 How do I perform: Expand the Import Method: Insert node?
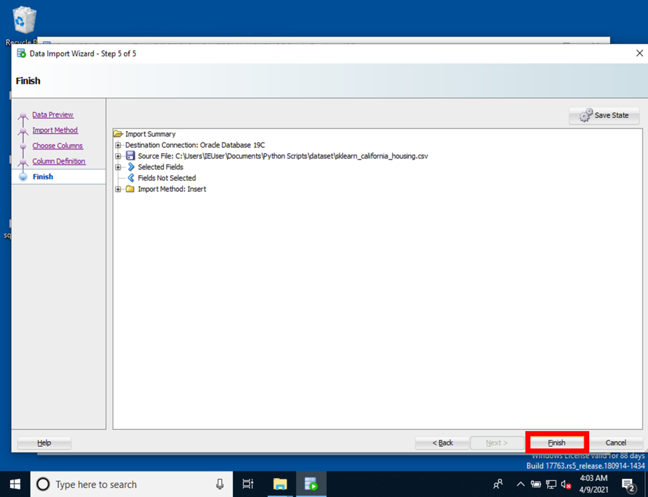(x=118, y=189)
